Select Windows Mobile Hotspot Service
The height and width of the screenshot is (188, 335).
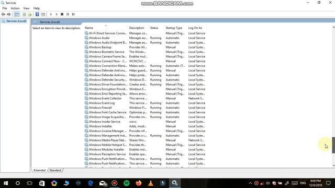145,145
